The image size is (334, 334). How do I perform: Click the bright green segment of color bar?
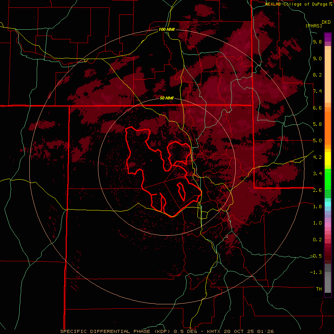tap(328, 179)
